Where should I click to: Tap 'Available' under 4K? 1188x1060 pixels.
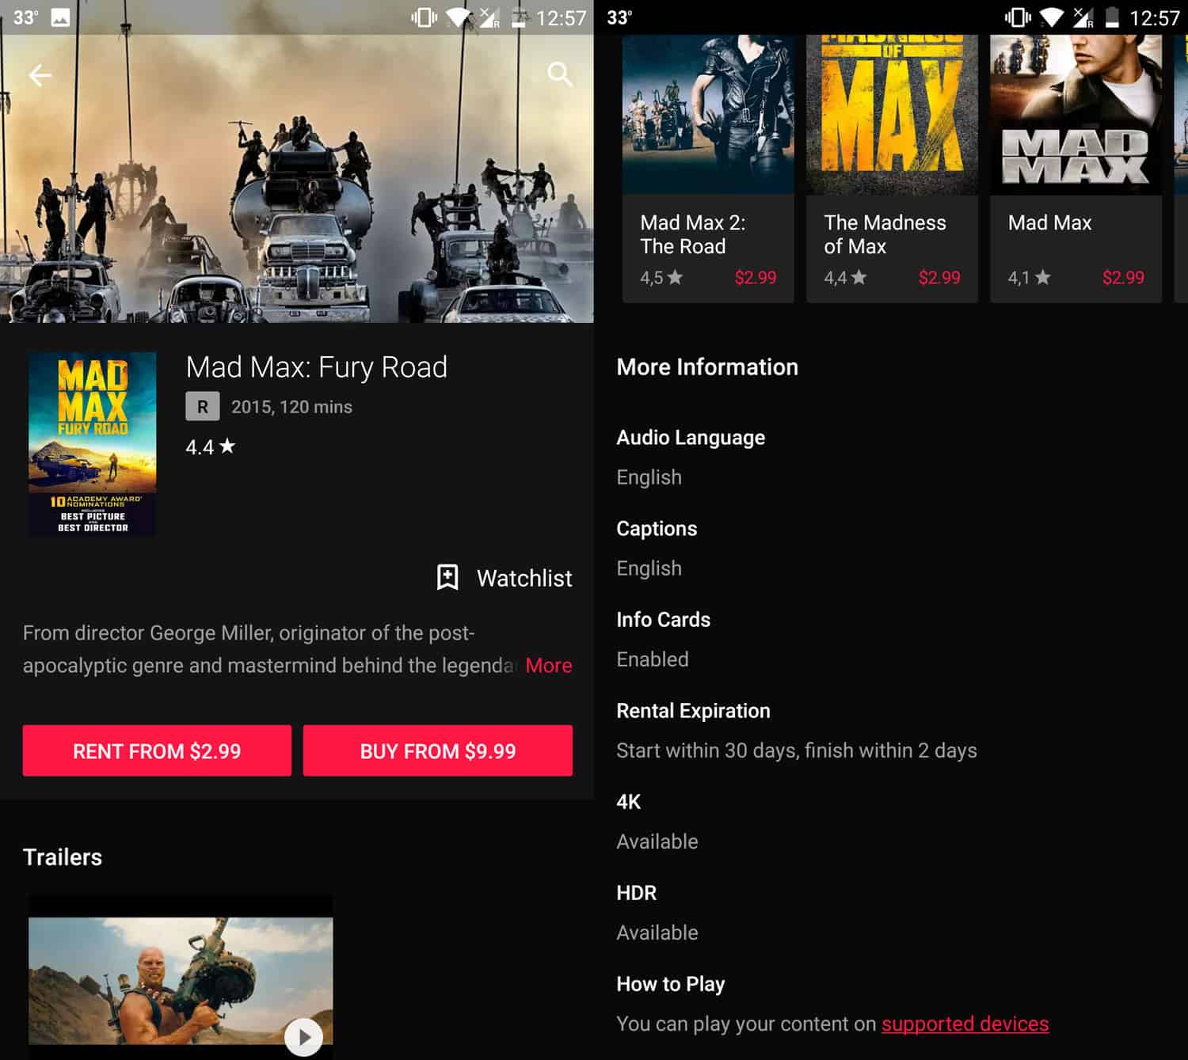[x=657, y=842]
